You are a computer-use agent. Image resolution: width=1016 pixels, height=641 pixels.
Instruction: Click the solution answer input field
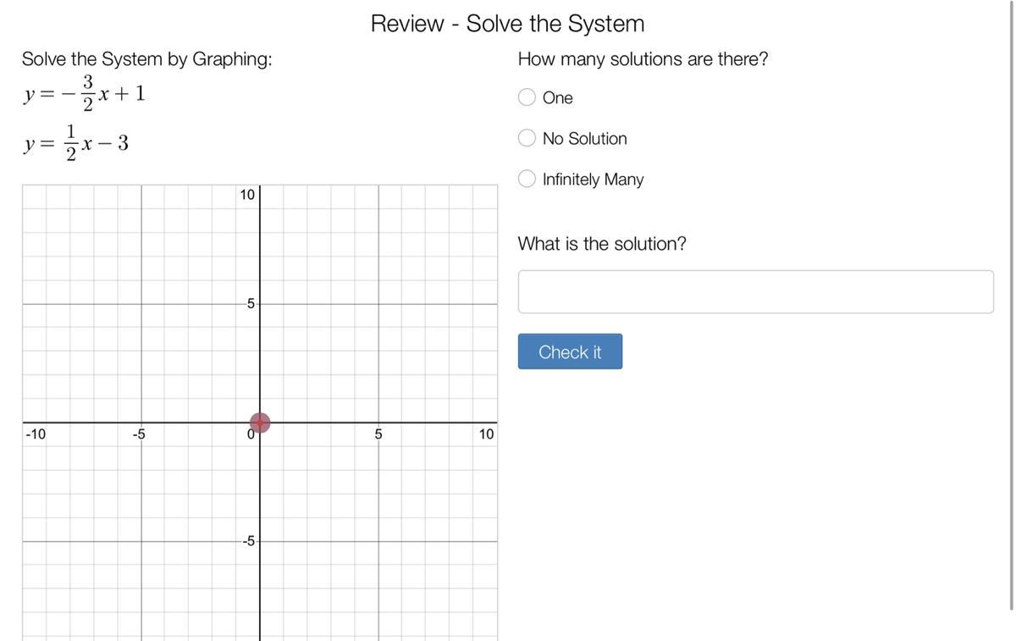pos(755,292)
